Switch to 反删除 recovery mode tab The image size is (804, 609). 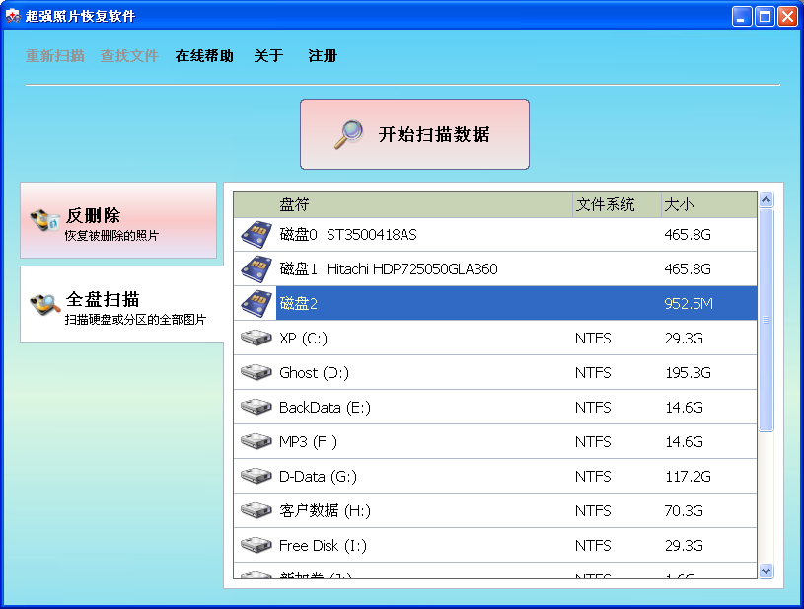118,221
